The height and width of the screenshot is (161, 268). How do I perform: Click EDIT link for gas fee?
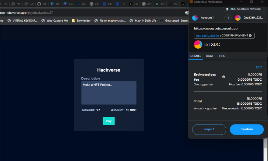259,68
